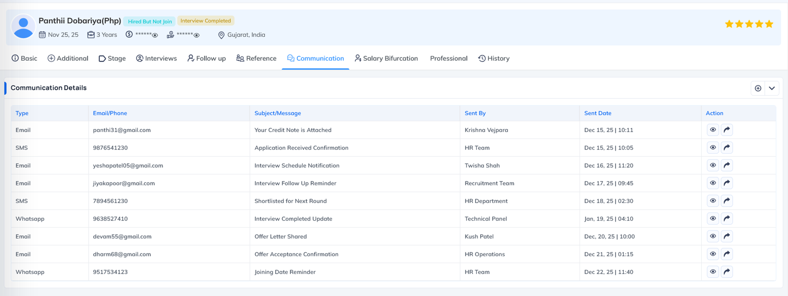The width and height of the screenshot is (788, 296).
Task: Reveal hidden salary value with eye icon
Action: 155,35
